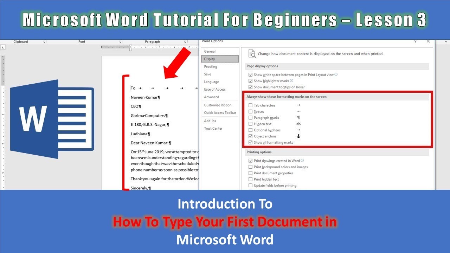Open the Font dialog launcher
This screenshot has height=253, width=450.
click(x=120, y=42)
